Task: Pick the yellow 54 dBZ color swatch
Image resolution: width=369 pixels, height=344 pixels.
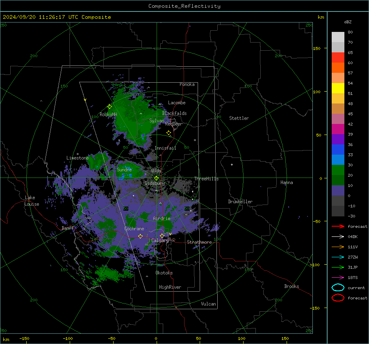Action: tap(338, 88)
